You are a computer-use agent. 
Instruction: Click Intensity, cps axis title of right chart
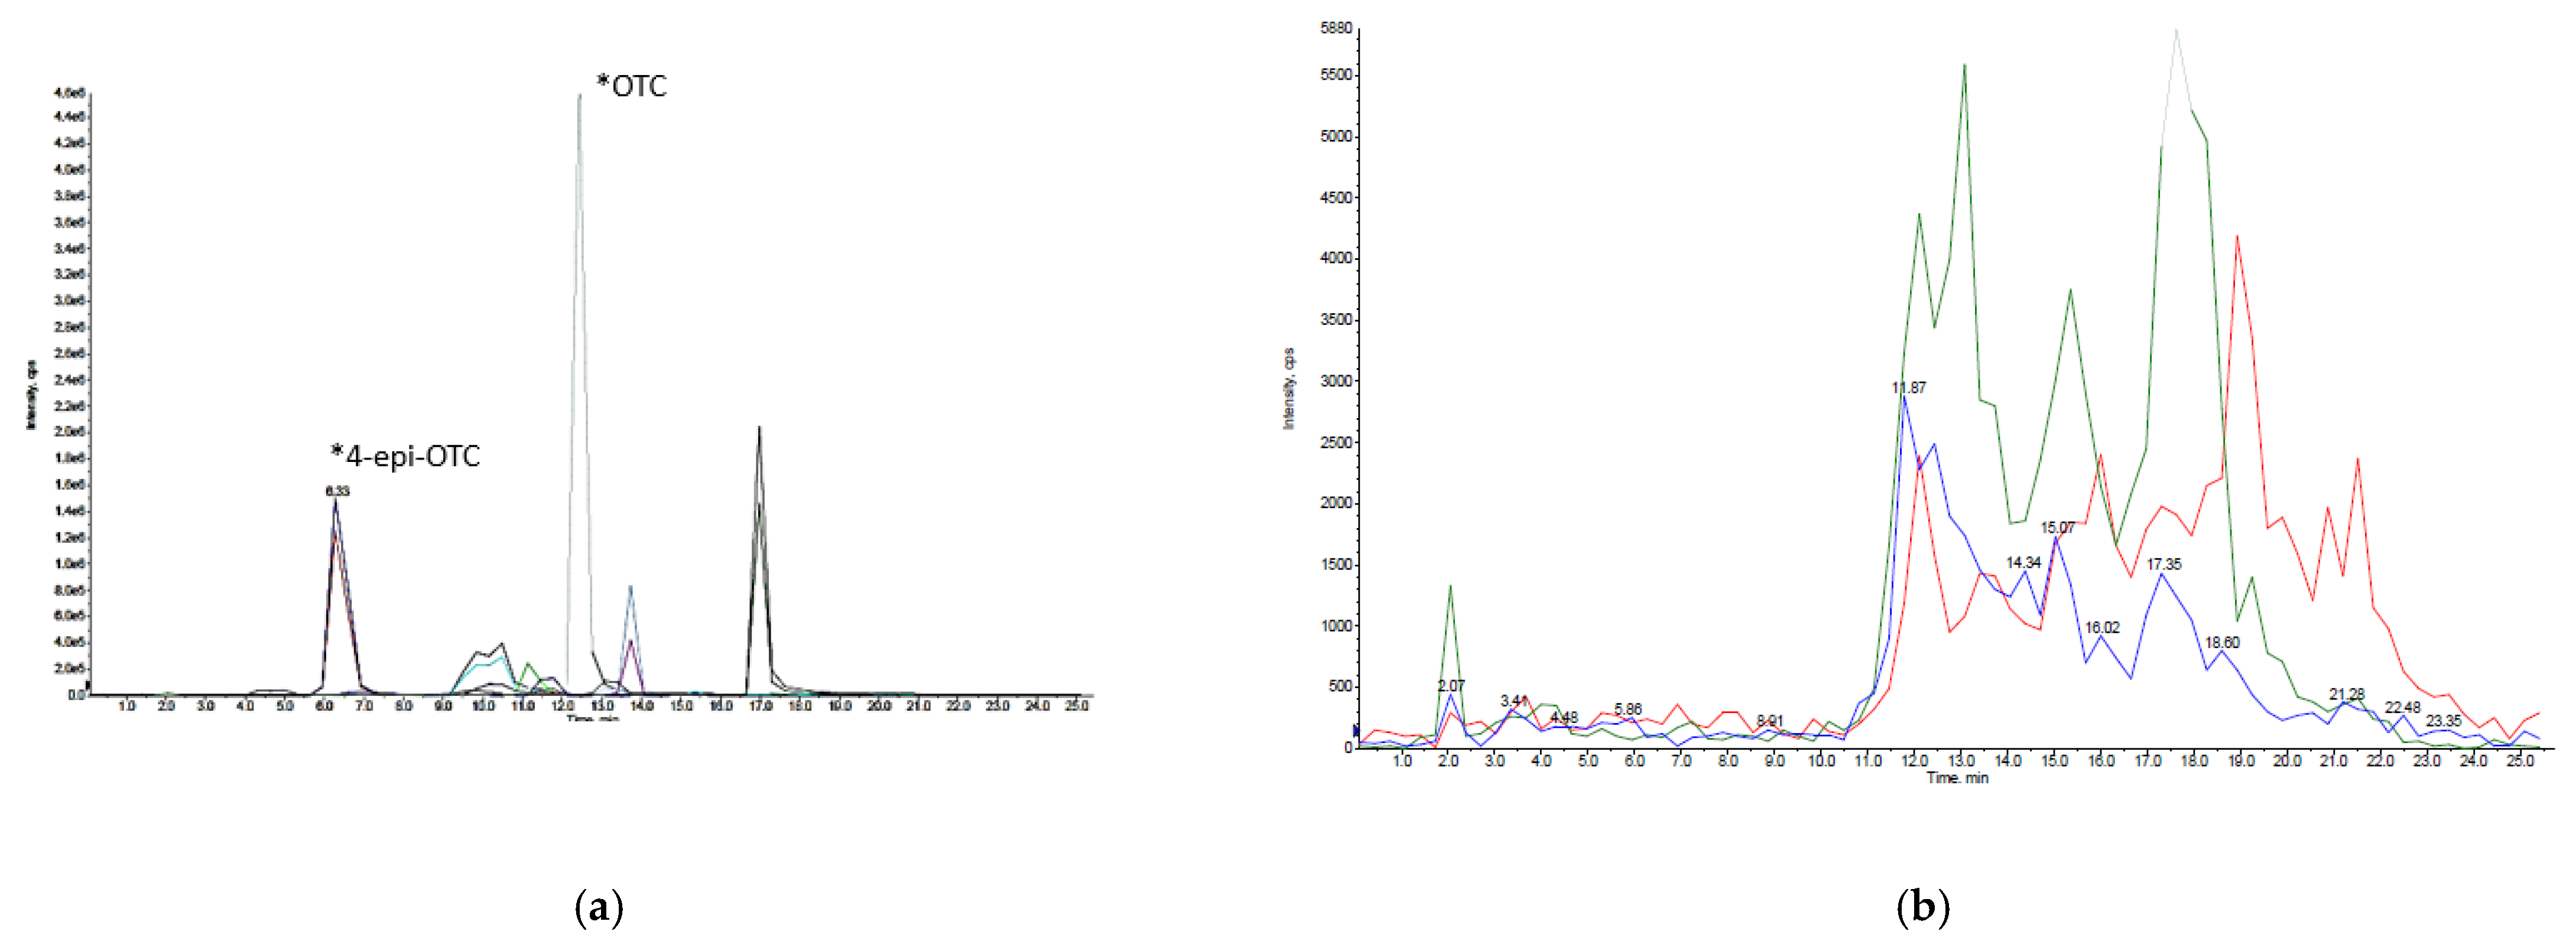(x=1289, y=389)
